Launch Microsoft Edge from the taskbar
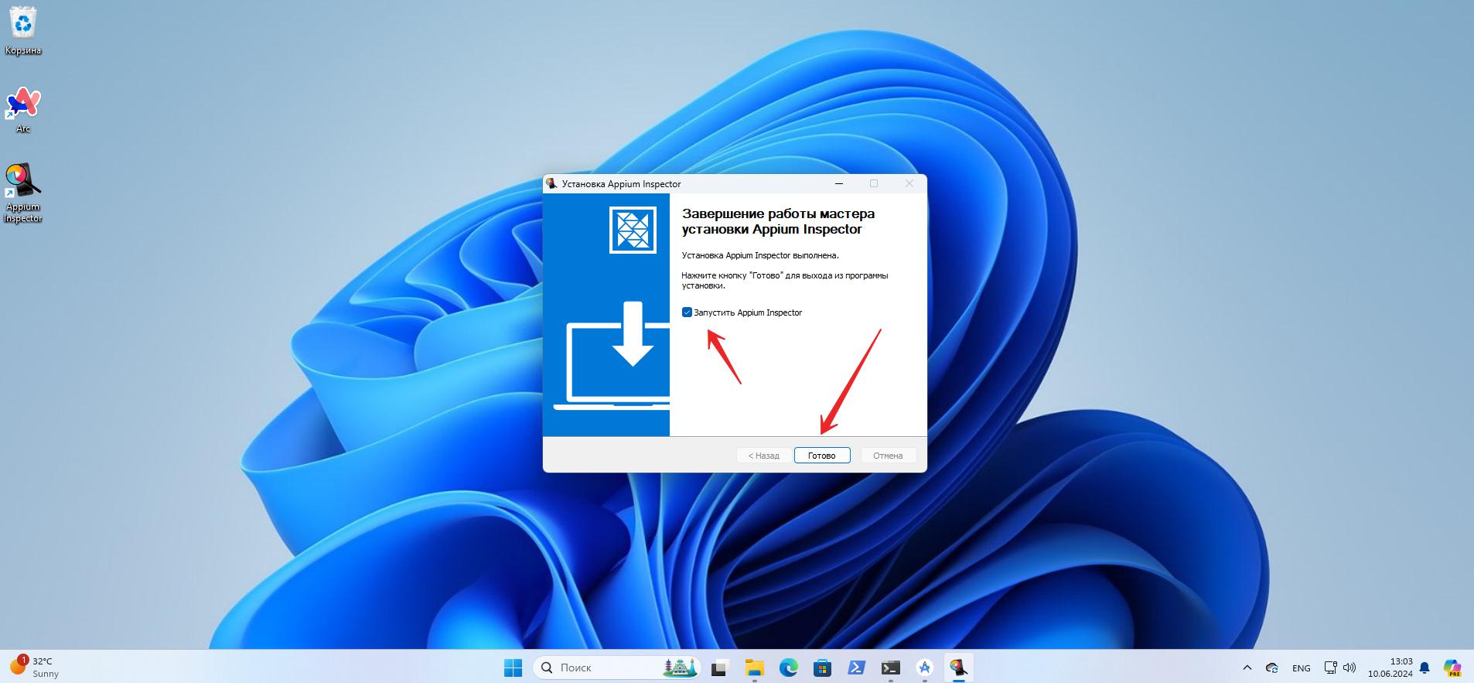Viewport: 1474px width, 683px height. click(x=788, y=668)
